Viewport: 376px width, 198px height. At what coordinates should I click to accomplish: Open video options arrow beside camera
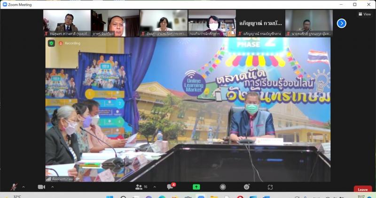coord(52,187)
